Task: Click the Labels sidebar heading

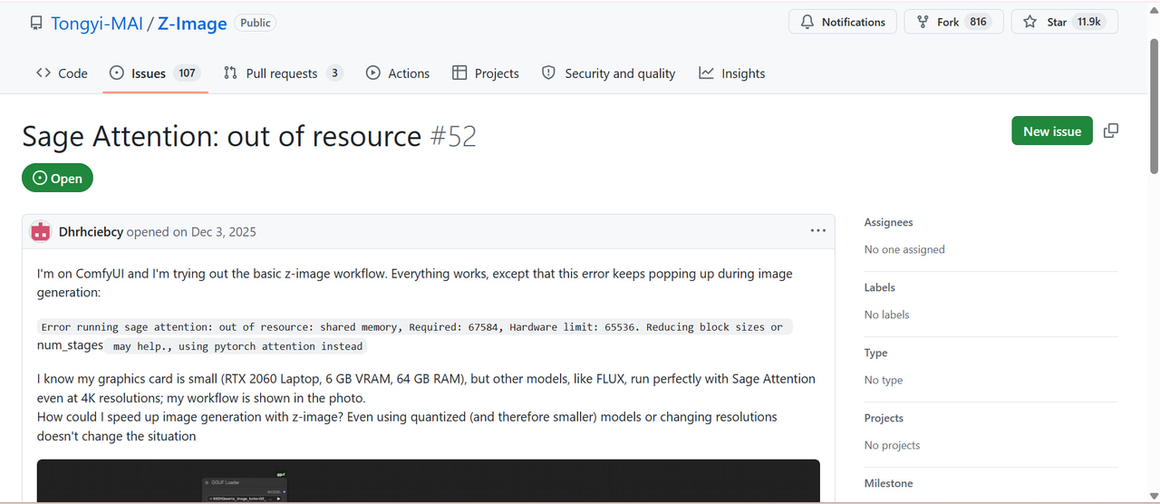Action: coord(880,287)
